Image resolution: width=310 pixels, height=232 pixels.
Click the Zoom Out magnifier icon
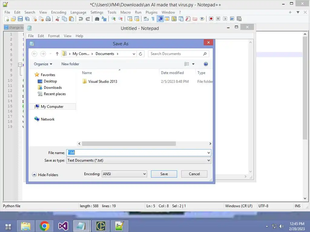click(120, 19)
